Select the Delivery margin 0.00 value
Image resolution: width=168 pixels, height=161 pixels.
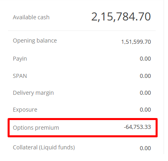145,93
